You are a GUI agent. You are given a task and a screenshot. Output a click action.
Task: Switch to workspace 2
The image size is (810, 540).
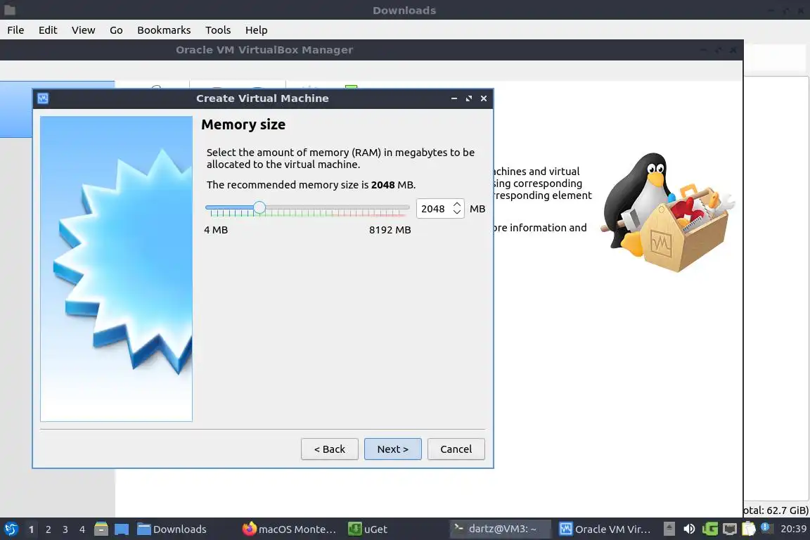click(49, 529)
